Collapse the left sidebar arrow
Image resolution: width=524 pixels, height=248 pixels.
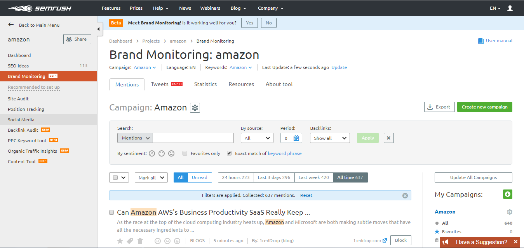click(99, 29)
